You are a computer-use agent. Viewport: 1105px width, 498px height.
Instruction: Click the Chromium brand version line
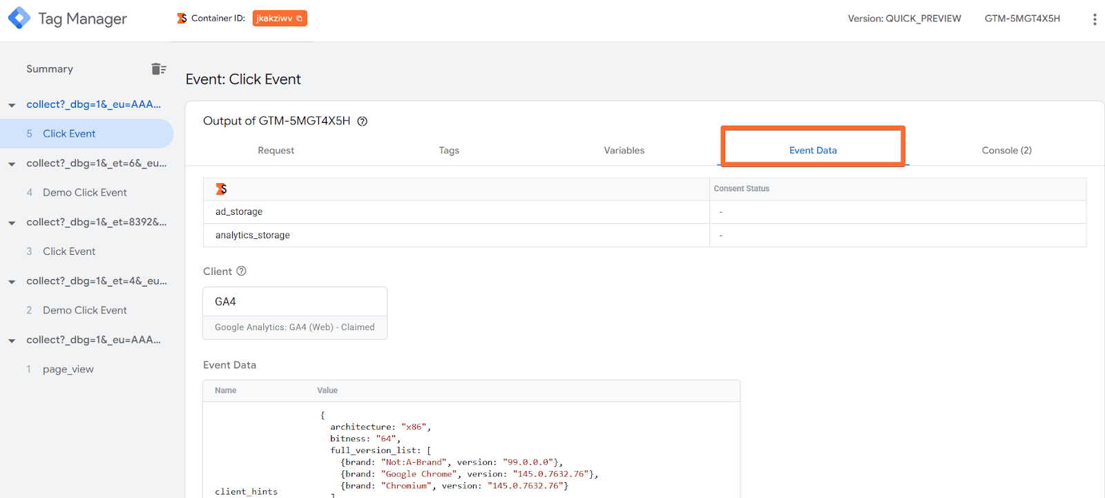pos(454,486)
